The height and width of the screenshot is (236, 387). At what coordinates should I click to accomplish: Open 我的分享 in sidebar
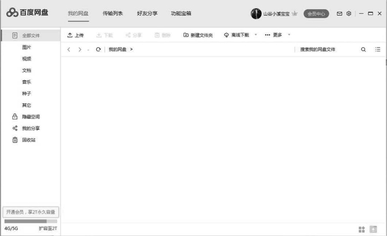coord(31,128)
